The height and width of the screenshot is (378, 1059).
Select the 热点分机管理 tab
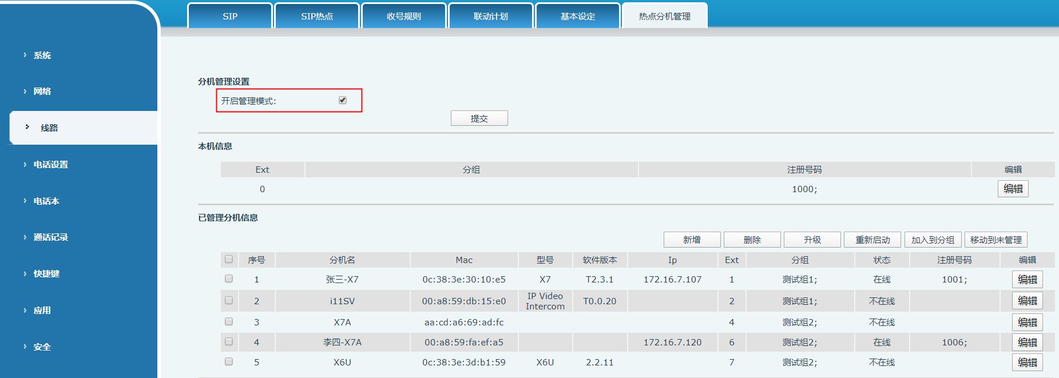[665, 16]
